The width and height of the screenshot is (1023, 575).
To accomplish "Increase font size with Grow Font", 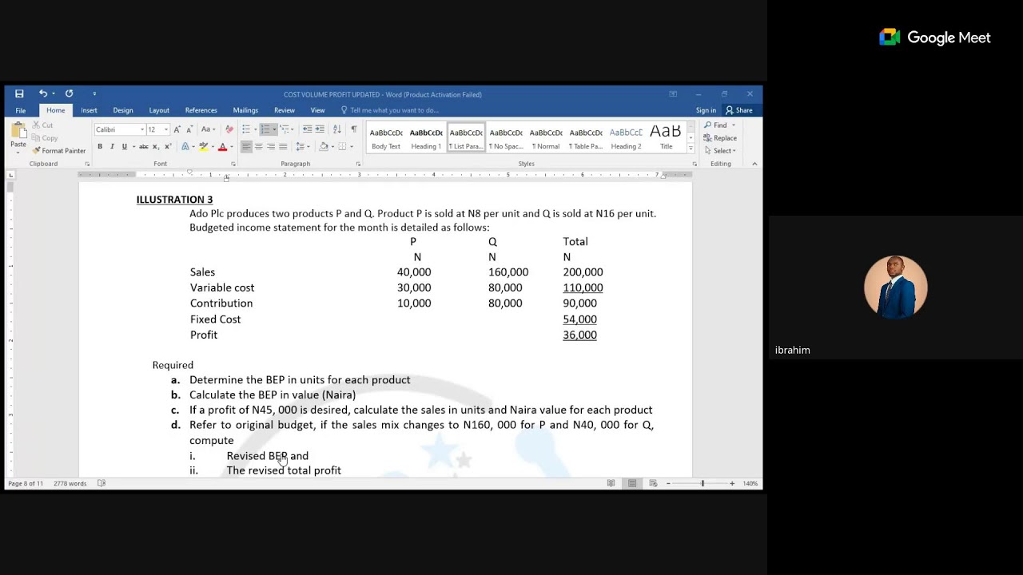I will [x=177, y=129].
